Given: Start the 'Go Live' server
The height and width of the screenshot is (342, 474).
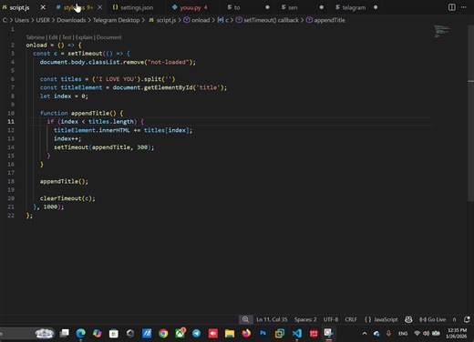Looking at the screenshot, I should (x=432, y=319).
